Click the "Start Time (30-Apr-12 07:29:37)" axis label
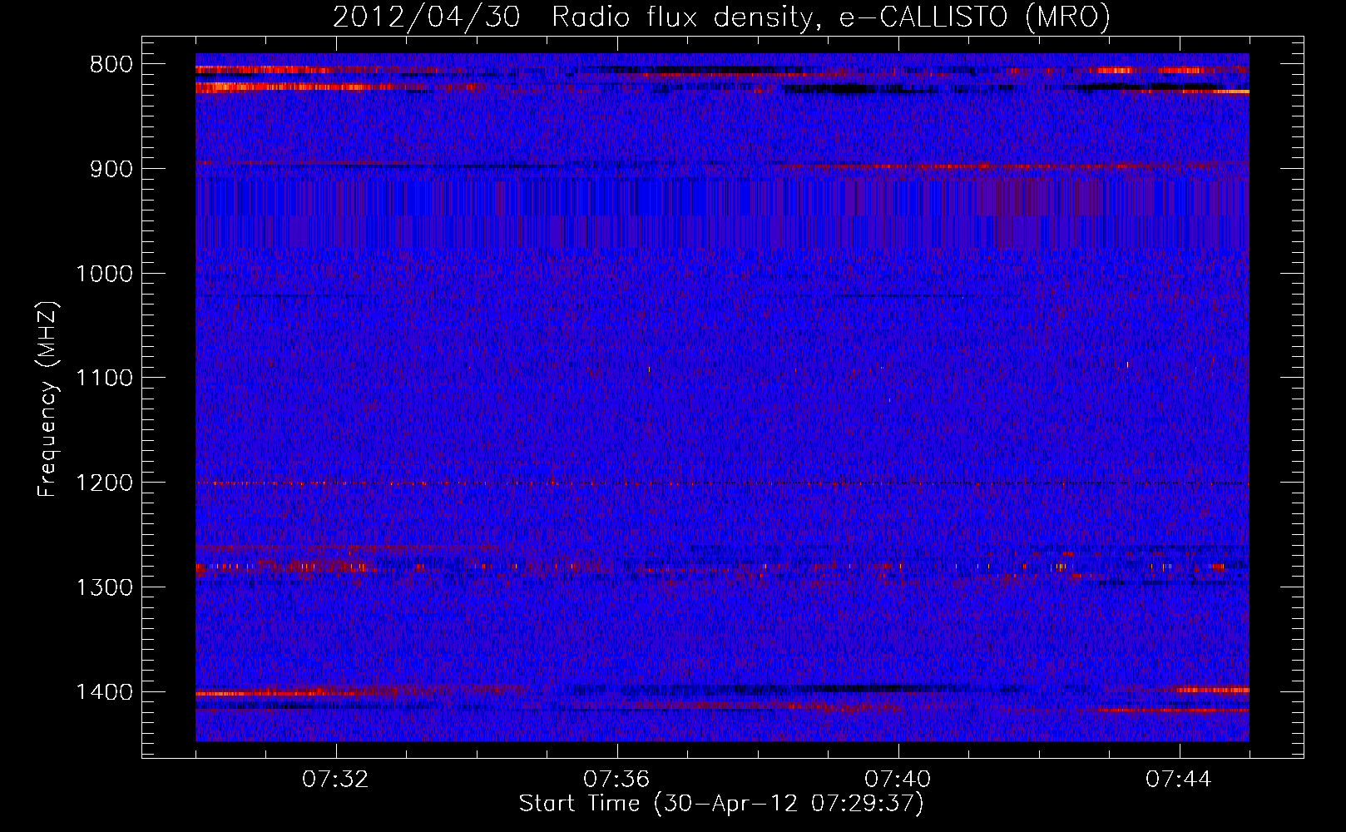 (721, 804)
